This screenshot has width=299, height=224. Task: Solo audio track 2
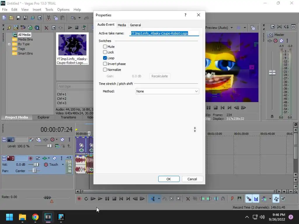point(61,158)
